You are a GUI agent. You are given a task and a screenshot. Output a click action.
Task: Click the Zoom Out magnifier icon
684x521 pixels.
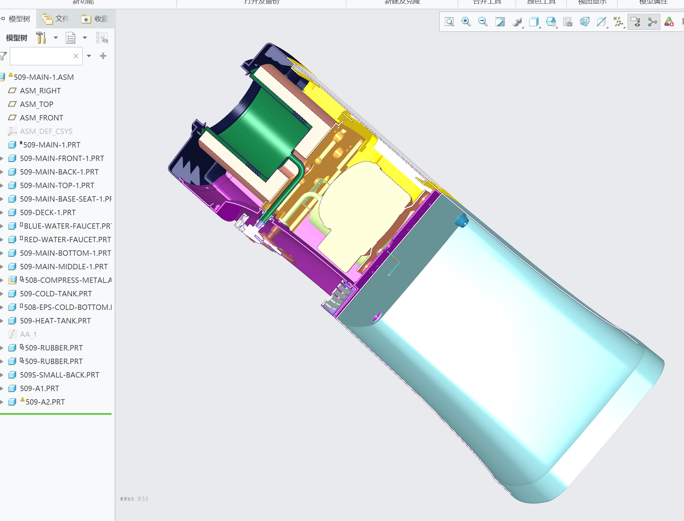[483, 22]
